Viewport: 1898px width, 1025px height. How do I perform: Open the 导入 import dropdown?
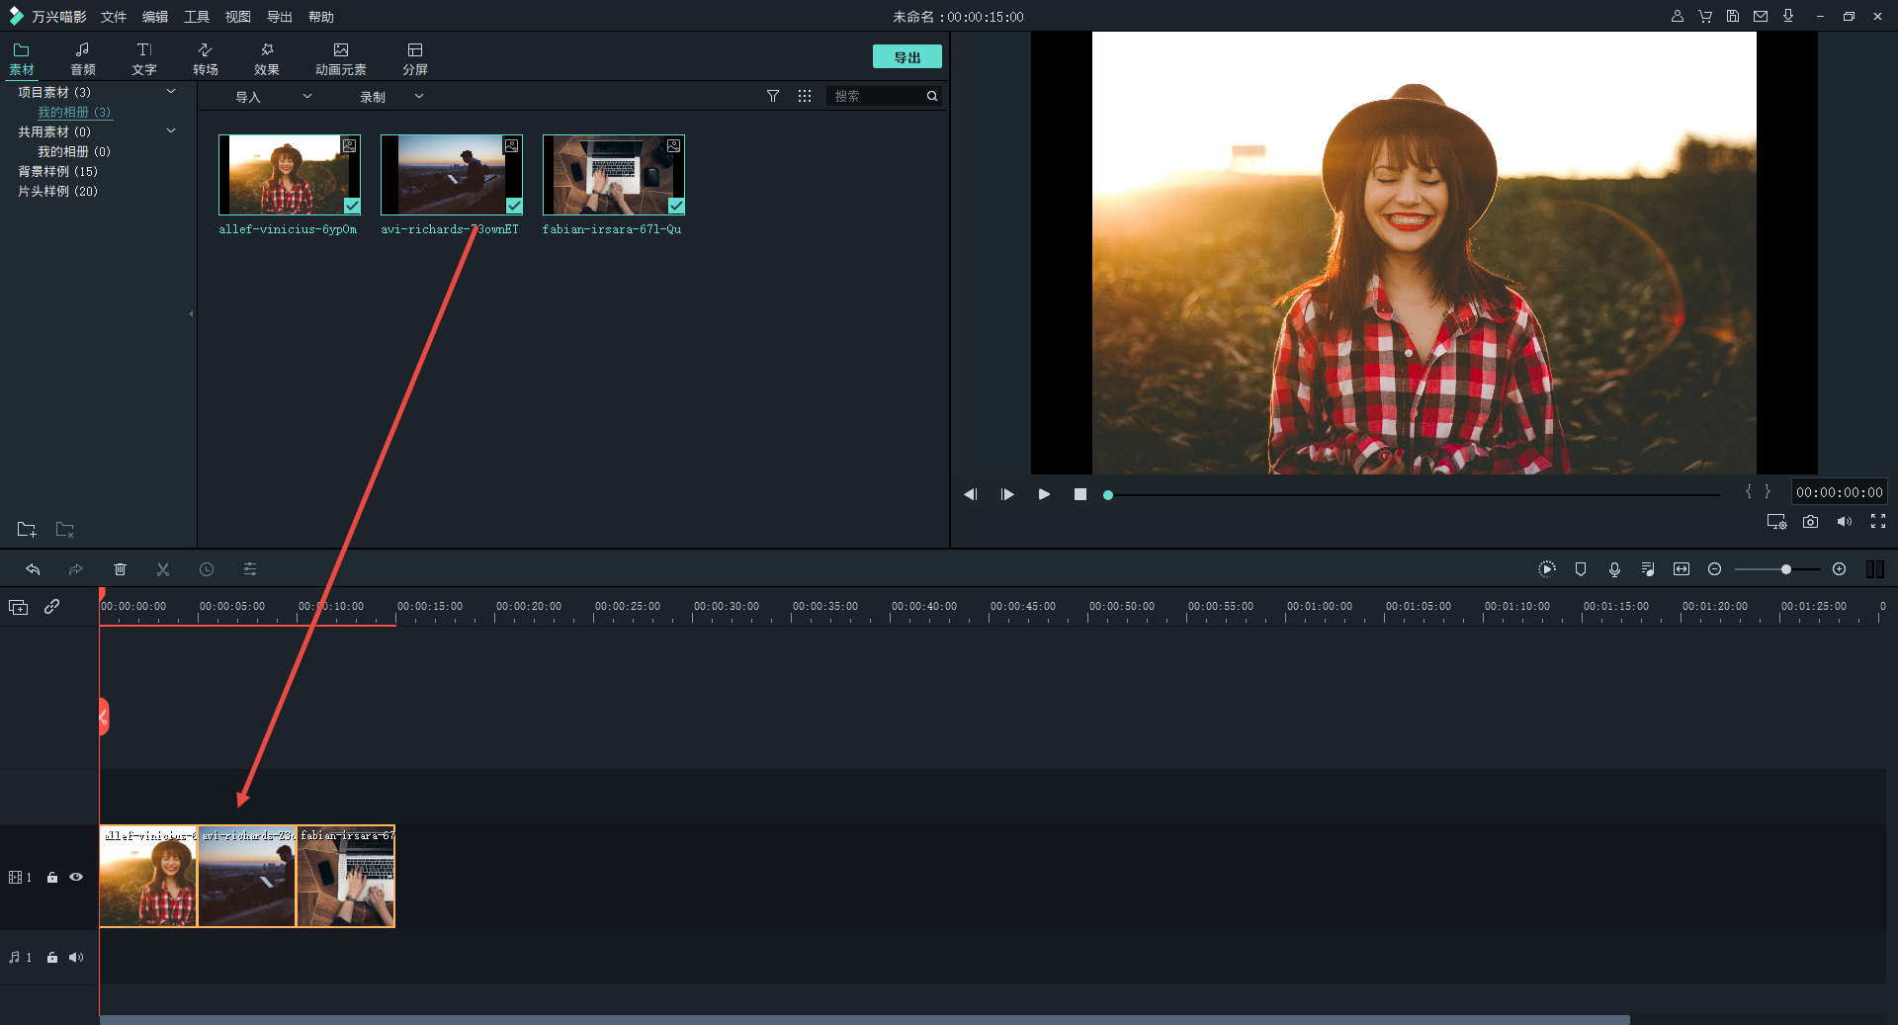pyautogui.click(x=273, y=97)
